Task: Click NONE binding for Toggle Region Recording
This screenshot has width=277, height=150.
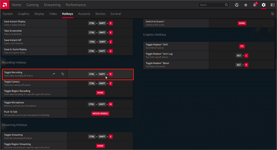Action: coord(101,93)
